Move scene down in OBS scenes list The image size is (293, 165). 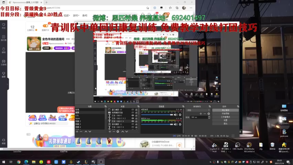[x=90, y=132]
